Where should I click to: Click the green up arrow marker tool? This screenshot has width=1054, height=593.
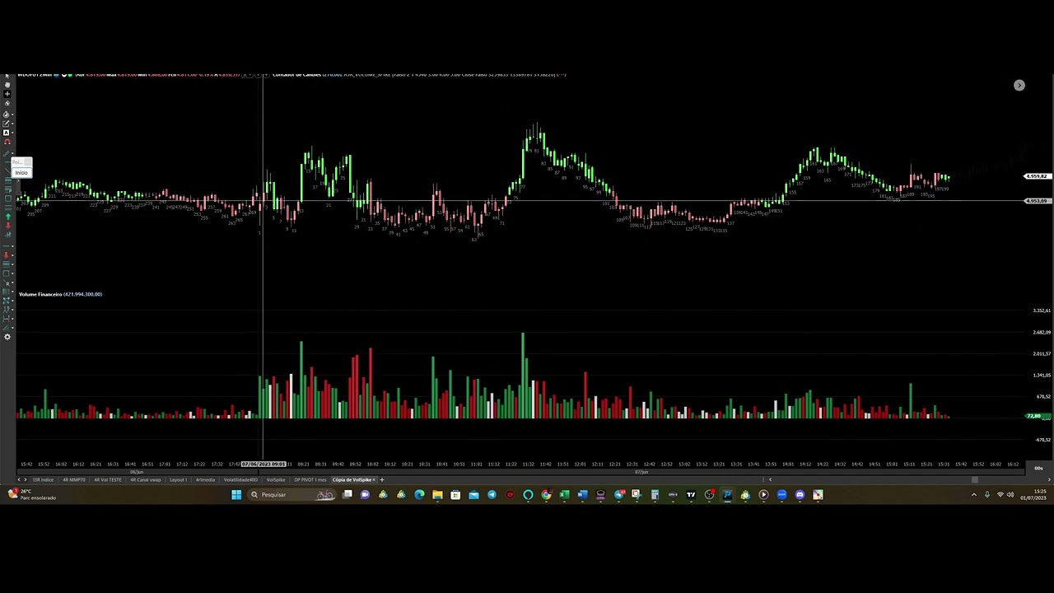click(x=8, y=216)
